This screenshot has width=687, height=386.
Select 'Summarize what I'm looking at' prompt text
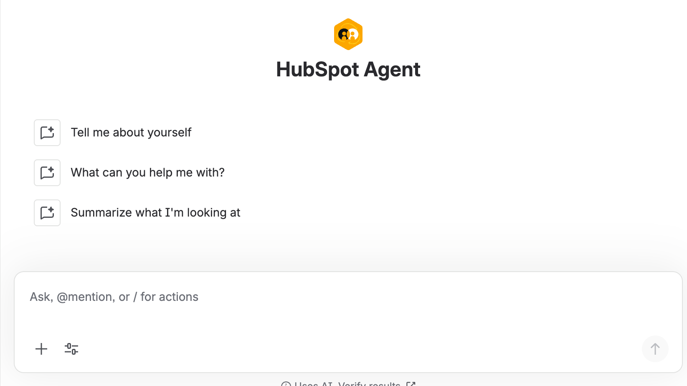155,213
